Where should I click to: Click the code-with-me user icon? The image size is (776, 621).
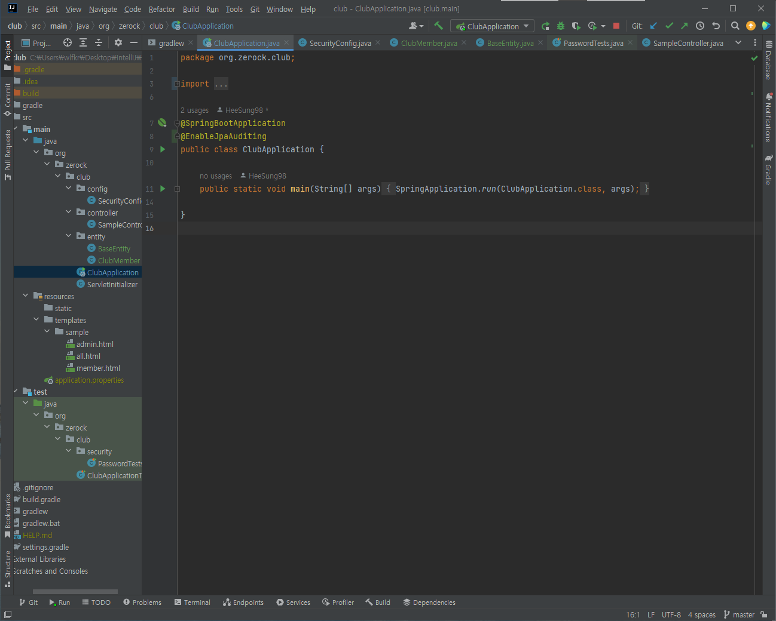click(416, 26)
